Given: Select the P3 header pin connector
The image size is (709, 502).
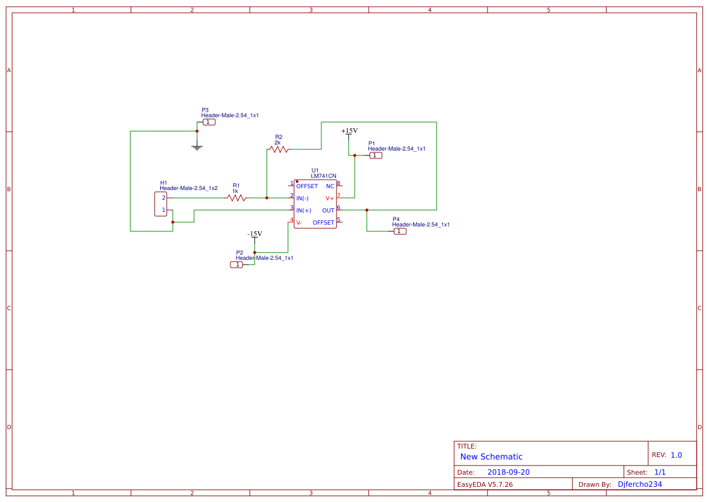Looking at the screenshot, I should pyautogui.click(x=209, y=122).
